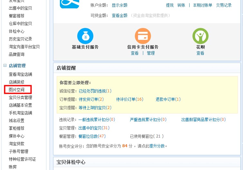Open 已经处罚的违规(1)

95,91
